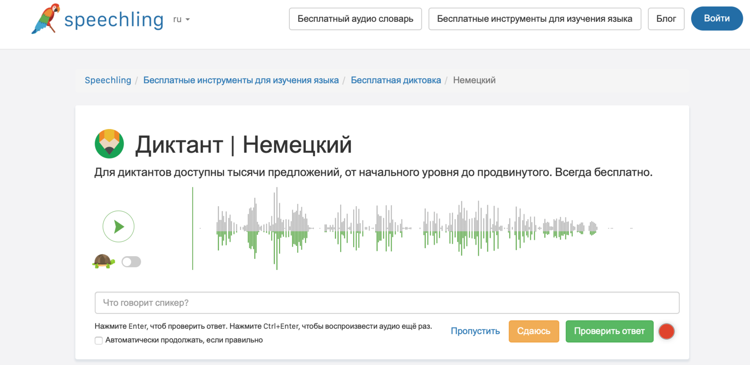Click the Speechling parrot logo icon
Image resolution: width=750 pixels, height=365 pixels.
46,19
